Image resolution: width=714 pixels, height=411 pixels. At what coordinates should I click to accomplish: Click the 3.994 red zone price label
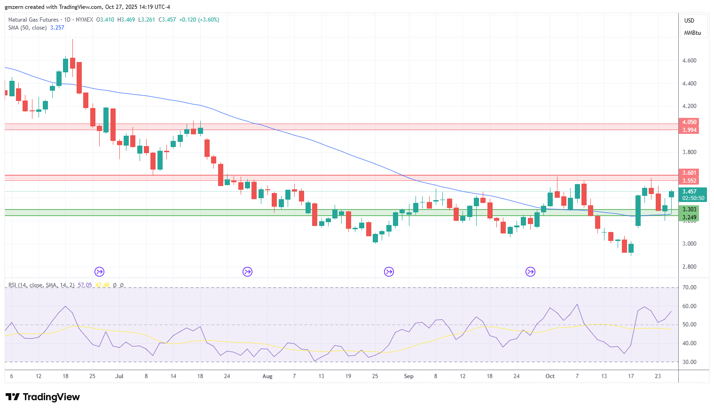[689, 130]
